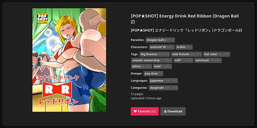Click the 'Categories:' label
This screenshot has width=257, height=128.
pyautogui.click(x=139, y=88)
